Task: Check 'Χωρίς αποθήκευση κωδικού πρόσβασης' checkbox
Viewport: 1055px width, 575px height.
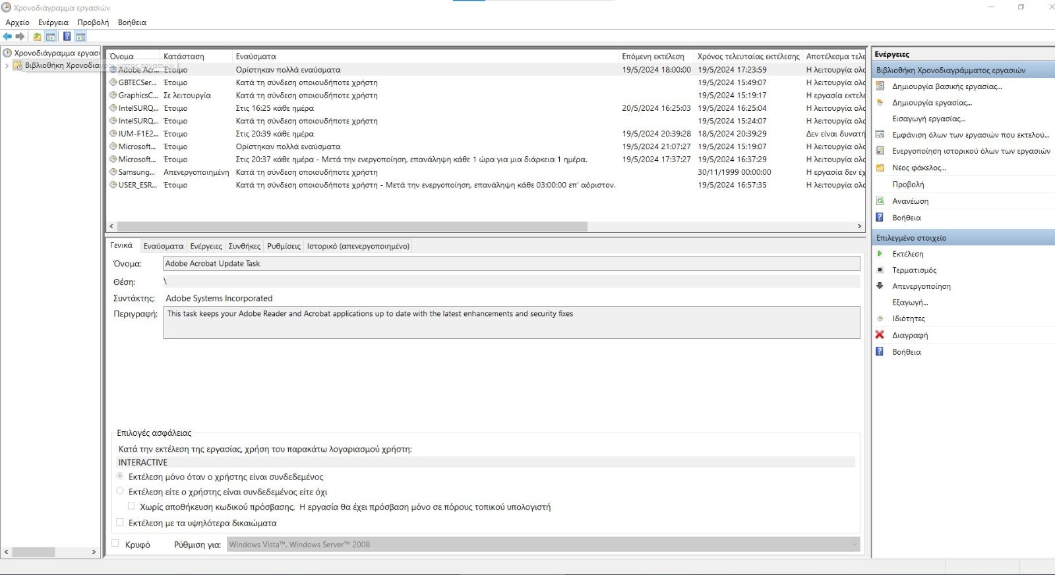Action: [131, 506]
